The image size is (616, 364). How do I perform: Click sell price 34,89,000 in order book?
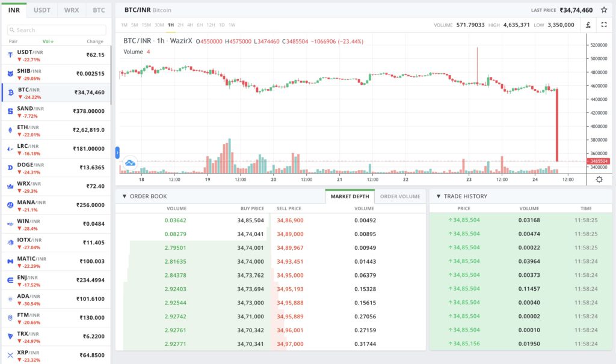290,234
